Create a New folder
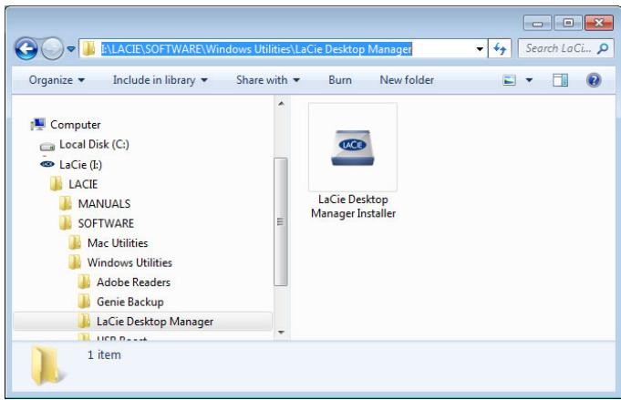 coord(407,80)
